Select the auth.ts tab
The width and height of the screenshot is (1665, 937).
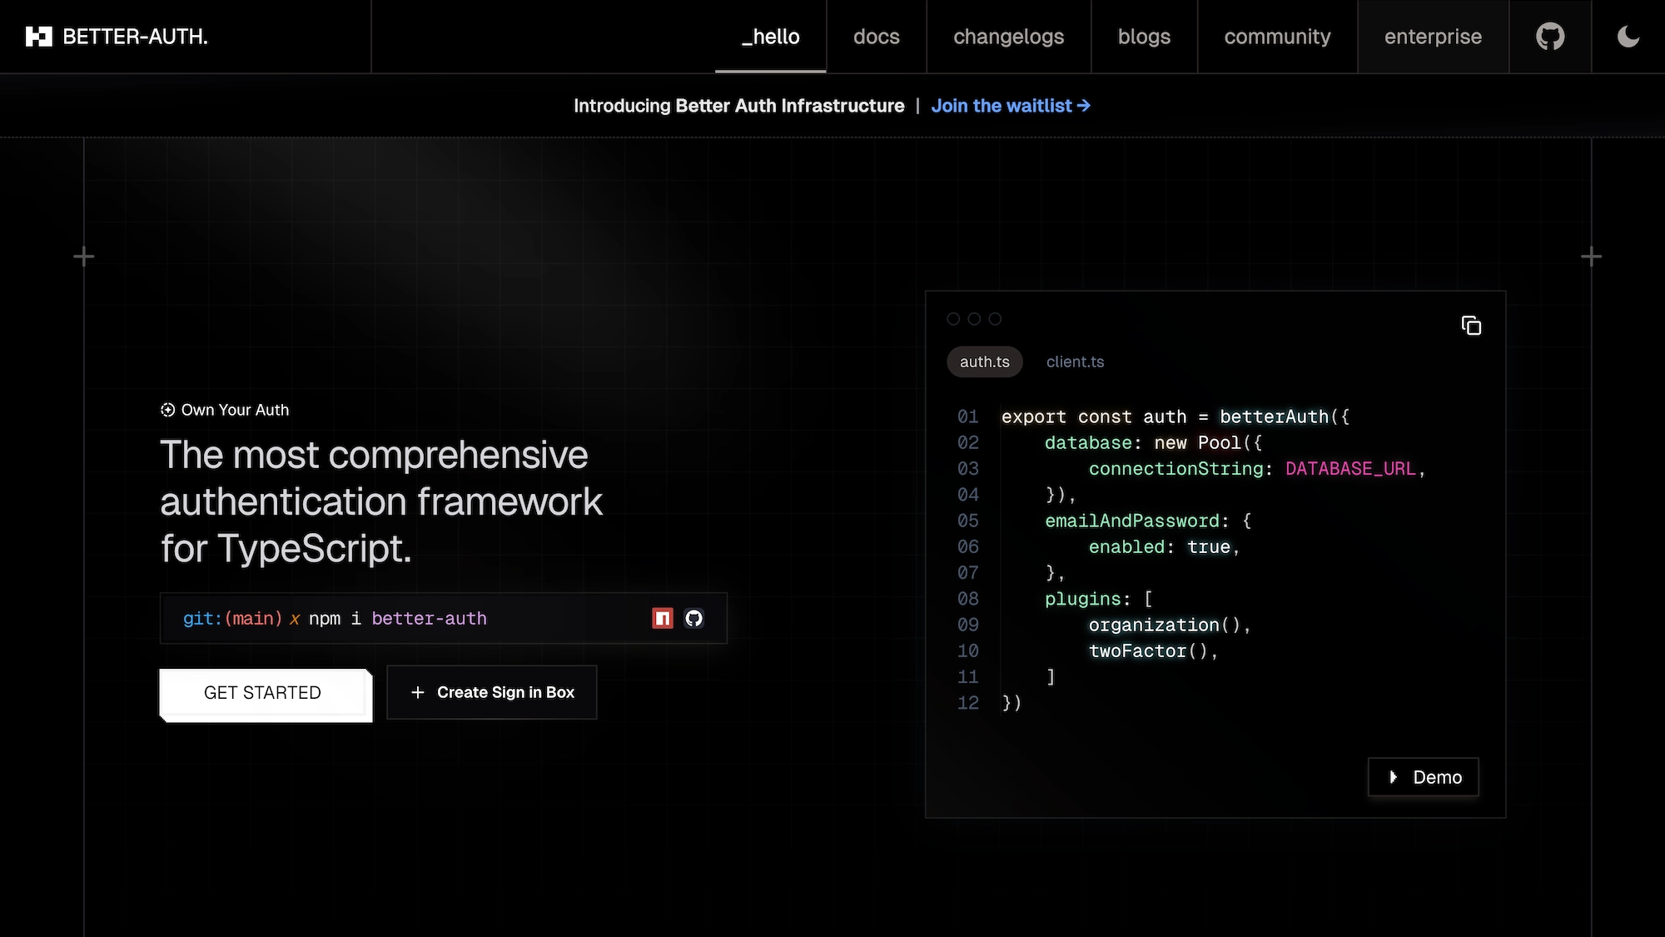pos(984,361)
